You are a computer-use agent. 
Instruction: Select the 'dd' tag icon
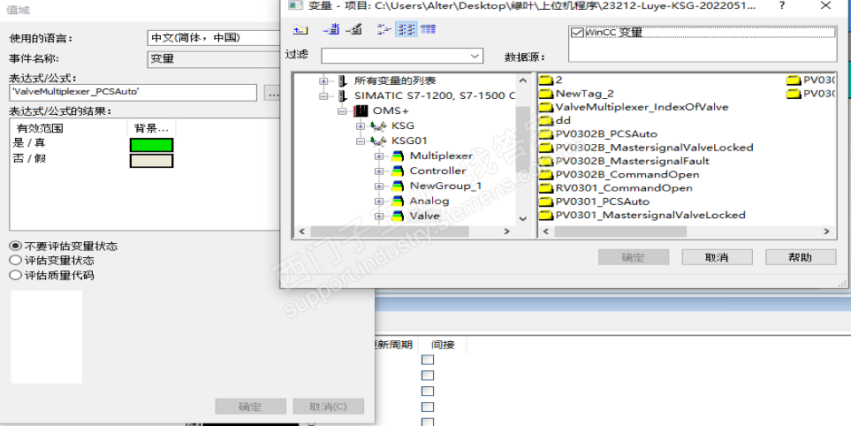point(546,120)
